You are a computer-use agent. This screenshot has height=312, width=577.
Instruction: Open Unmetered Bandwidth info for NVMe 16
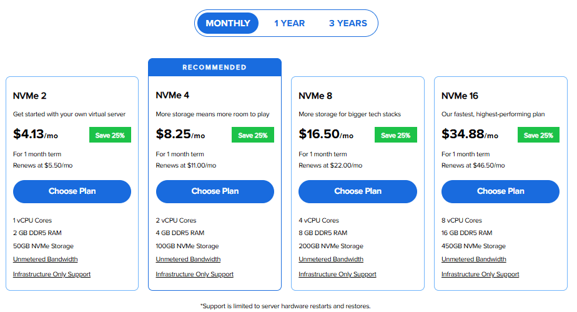[474, 259]
